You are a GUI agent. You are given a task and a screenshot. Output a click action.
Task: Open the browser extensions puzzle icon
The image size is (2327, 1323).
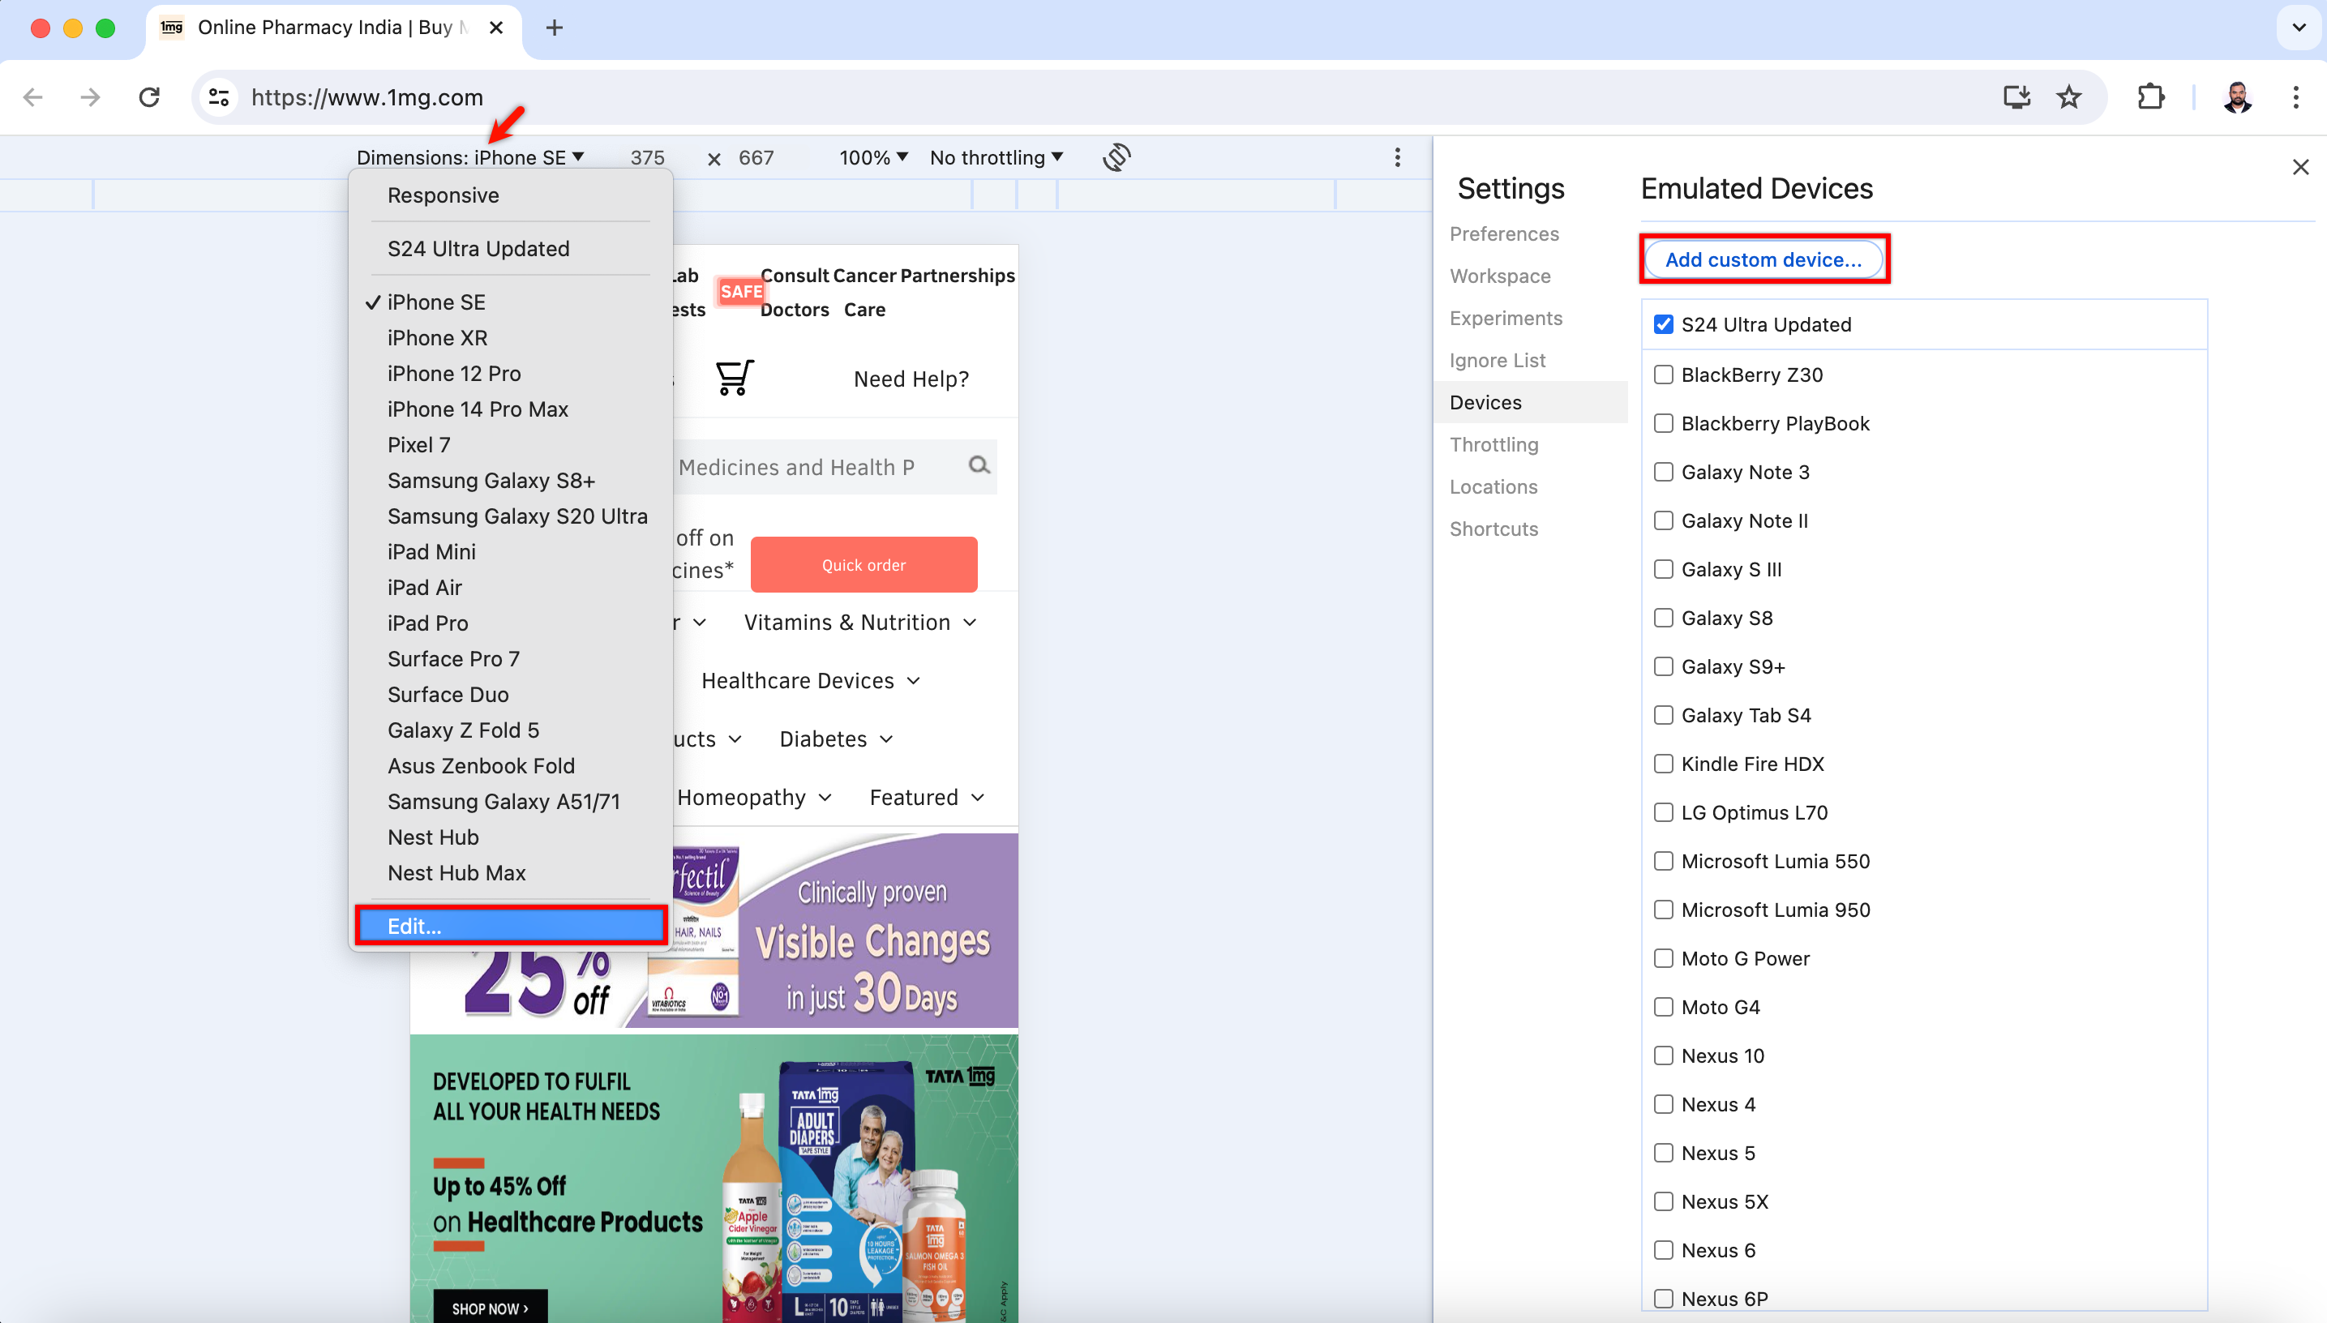[x=2149, y=97]
